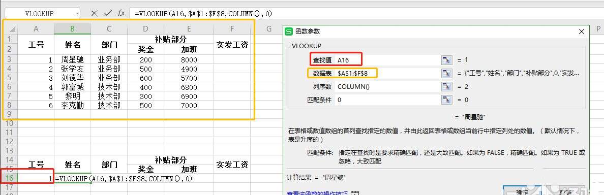Open the Name Box dropdown arrow

tap(77, 14)
